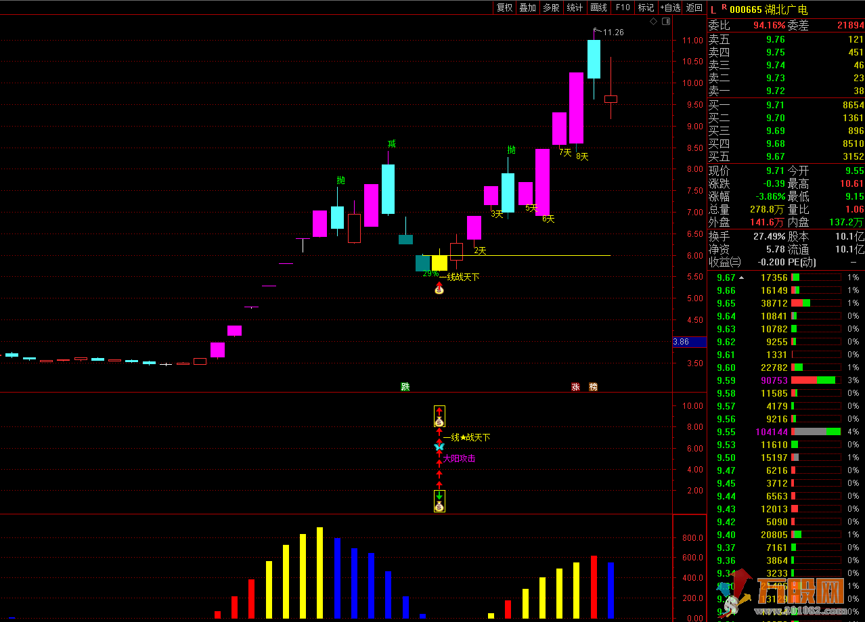
Task: Open the 复权 adjustment menu
Action: tap(504, 7)
